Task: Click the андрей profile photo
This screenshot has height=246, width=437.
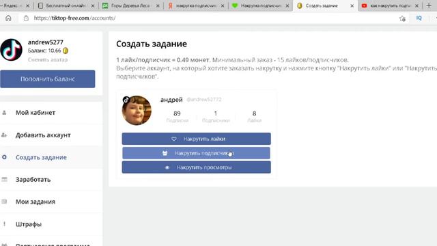Action: [x=137, y=111]
